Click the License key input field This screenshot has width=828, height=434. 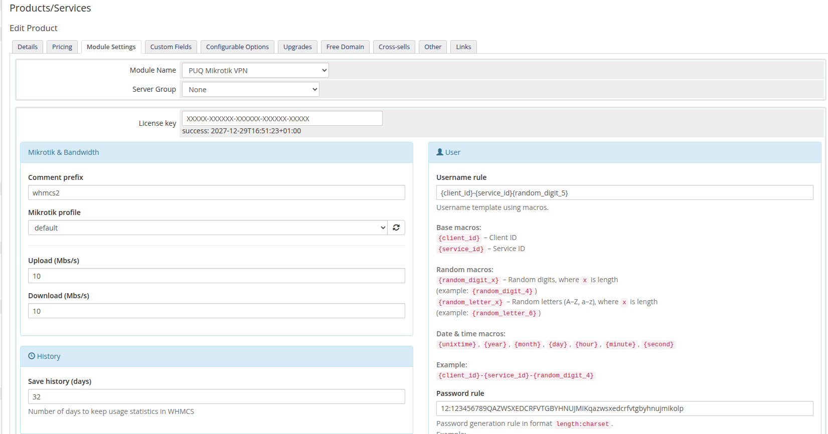click(x=282, y=118)
